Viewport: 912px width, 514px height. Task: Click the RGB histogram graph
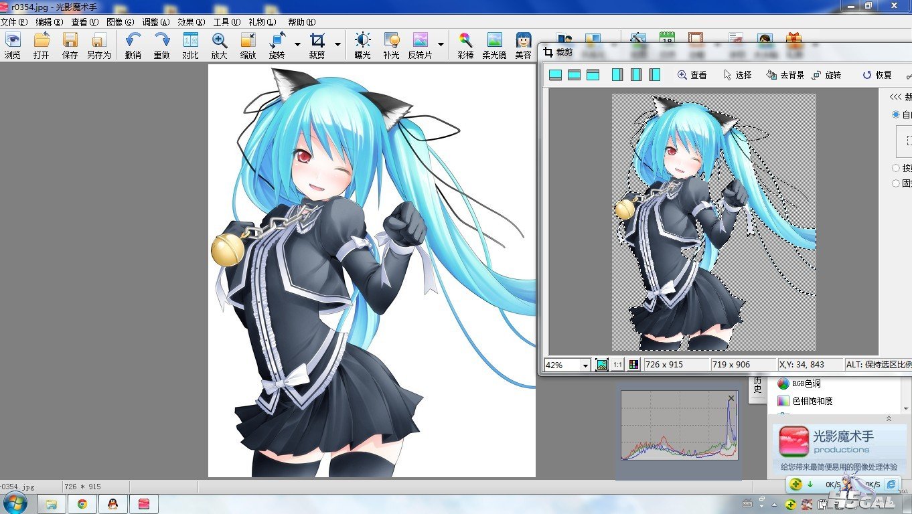(680, 425)
